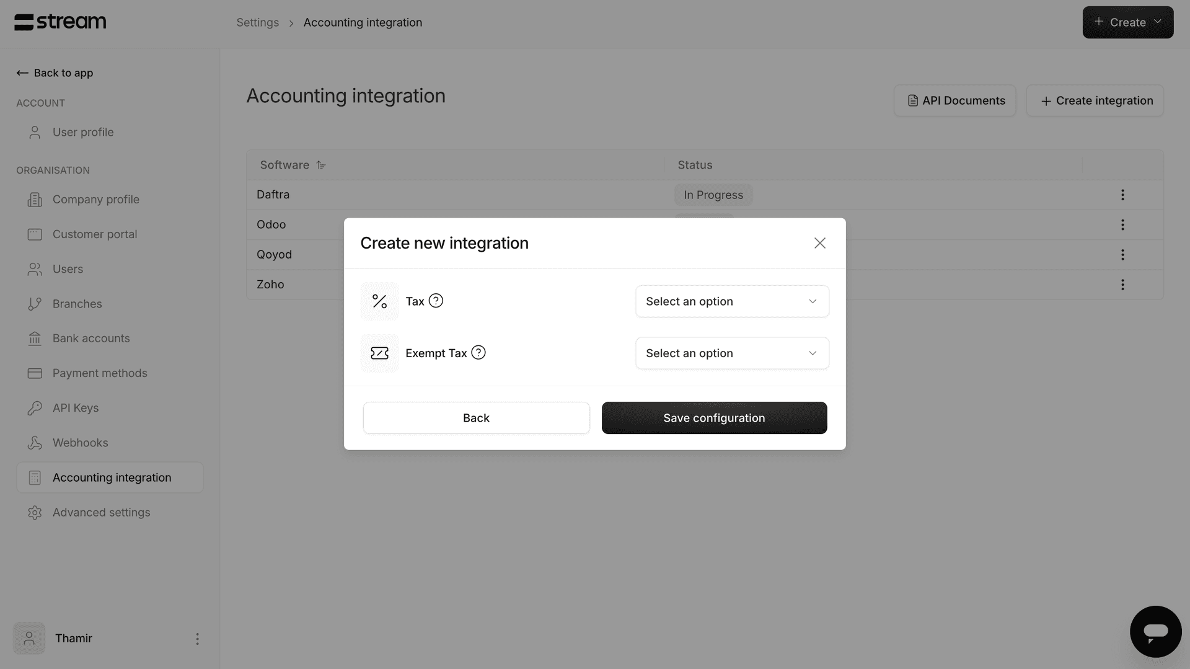Close the Create new integration dialog
This screenshot has width=1190, height=669.
click(x=820, y=243)
